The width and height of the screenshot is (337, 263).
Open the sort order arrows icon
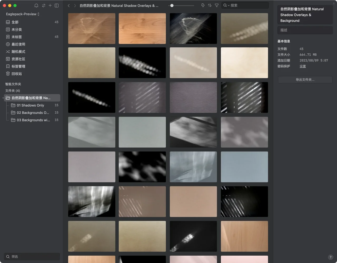coord(210,5)
